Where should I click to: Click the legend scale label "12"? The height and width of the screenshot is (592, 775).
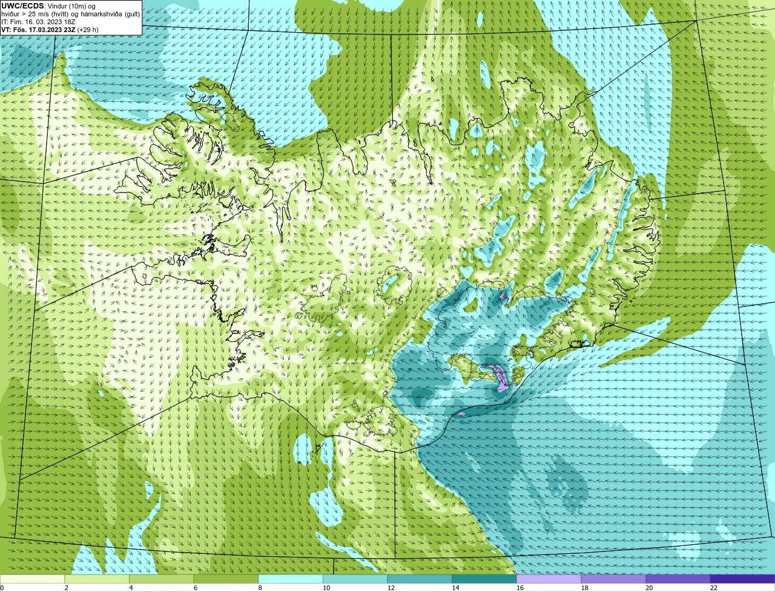(x=391, y=588)
